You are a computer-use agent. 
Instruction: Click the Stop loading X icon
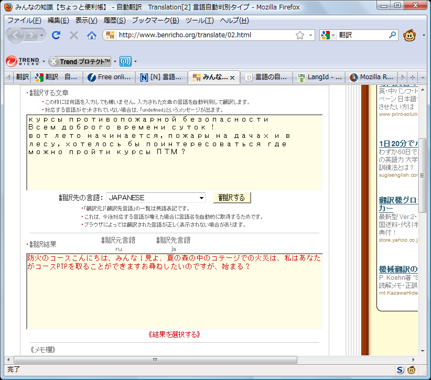(x=73, y=35)
